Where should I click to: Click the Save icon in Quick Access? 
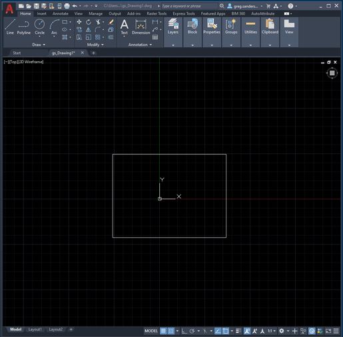[x=37, y=6]
